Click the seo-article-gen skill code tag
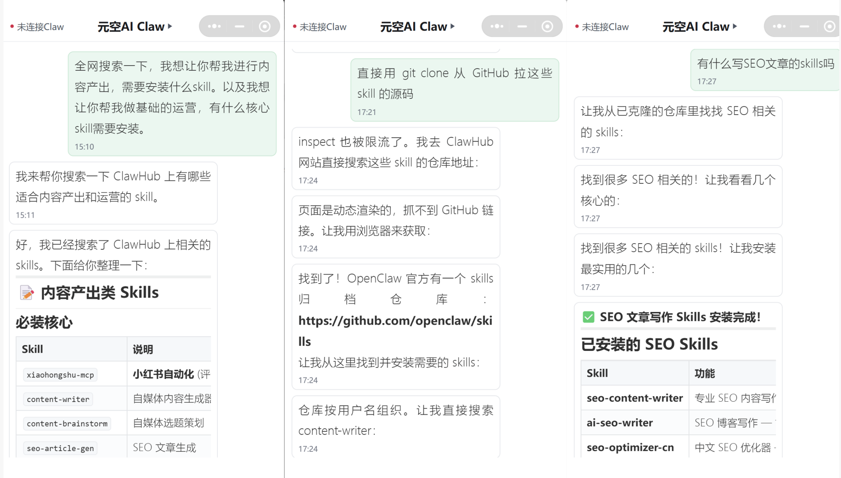 click(60, 448)
